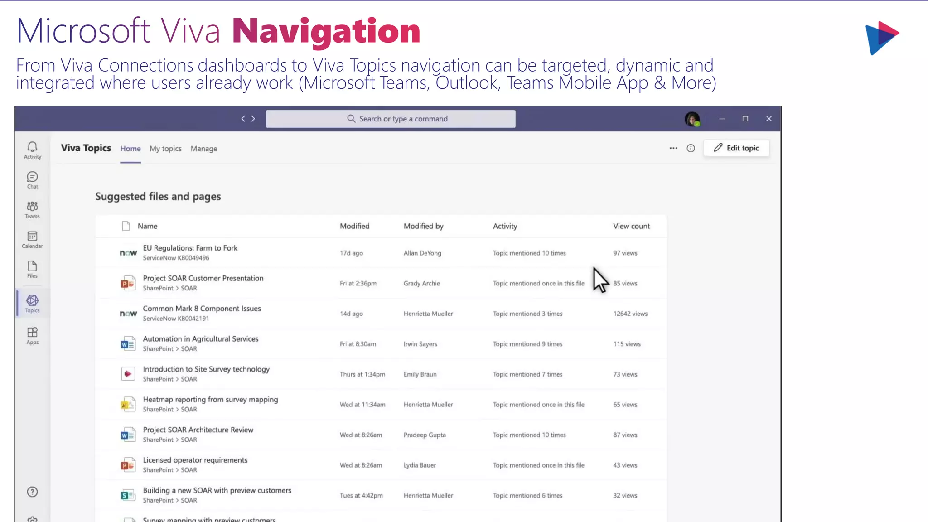Click ServiceNow icon for Common Mark 8 issues
This screenshot has width=928, height=522.
128,314
